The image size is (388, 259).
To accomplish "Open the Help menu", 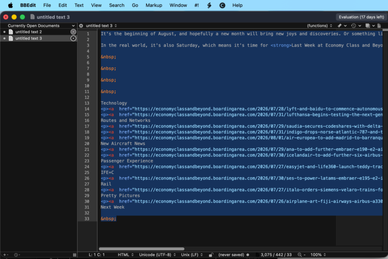I will [x=237, y=5].
